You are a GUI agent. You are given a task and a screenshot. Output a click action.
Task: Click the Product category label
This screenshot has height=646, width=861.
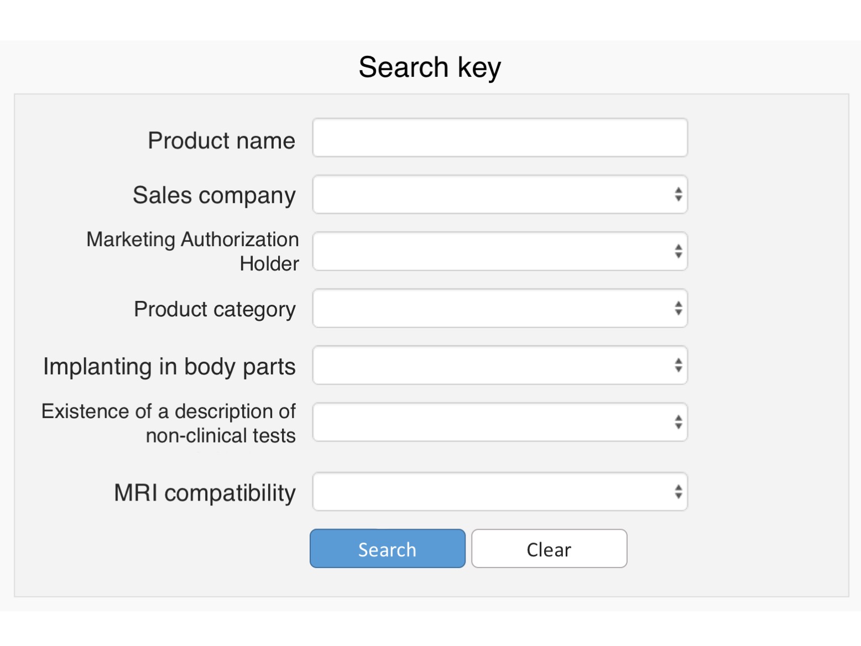(215, 310)
